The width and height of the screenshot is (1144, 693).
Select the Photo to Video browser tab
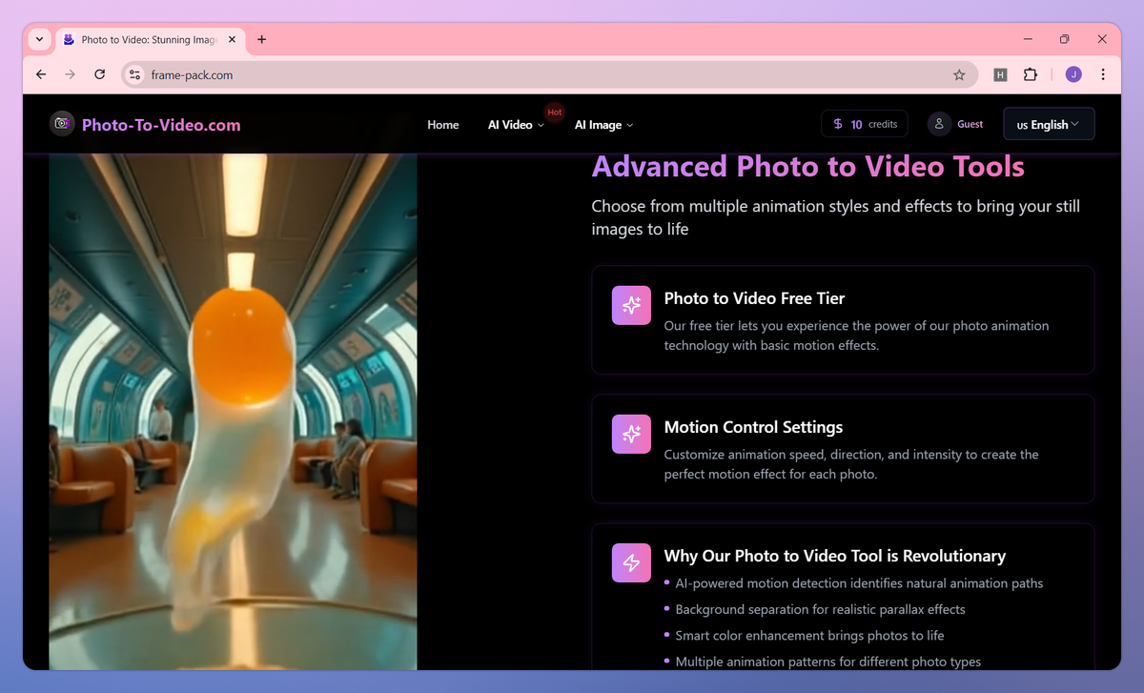(150, 39)
